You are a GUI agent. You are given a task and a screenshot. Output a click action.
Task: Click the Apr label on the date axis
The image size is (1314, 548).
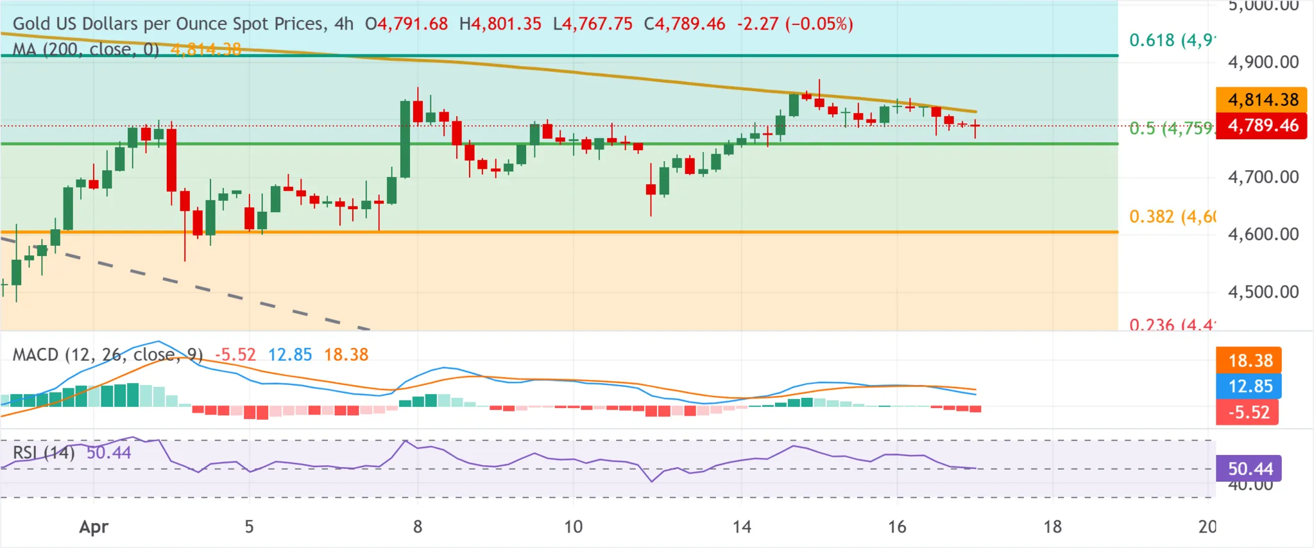pyautogui.click(x=94, y=527)
